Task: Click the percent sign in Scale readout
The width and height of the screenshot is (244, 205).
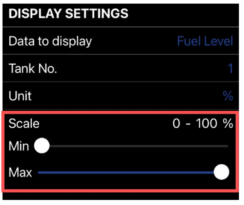Action: (x=228, y=123)
